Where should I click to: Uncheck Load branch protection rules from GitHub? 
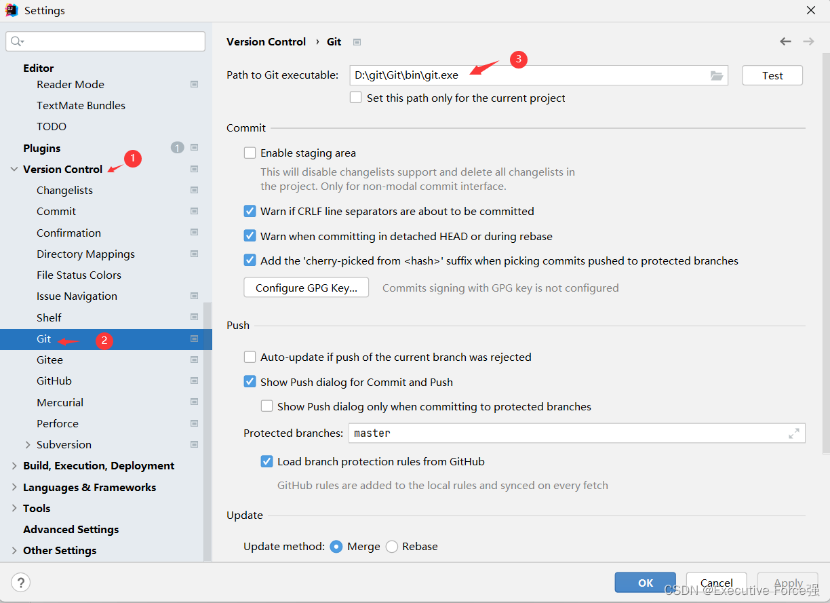266,461
